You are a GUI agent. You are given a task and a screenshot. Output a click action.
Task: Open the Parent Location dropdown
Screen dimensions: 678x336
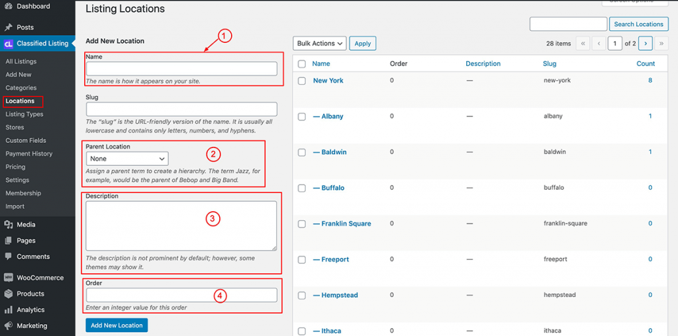127,159
